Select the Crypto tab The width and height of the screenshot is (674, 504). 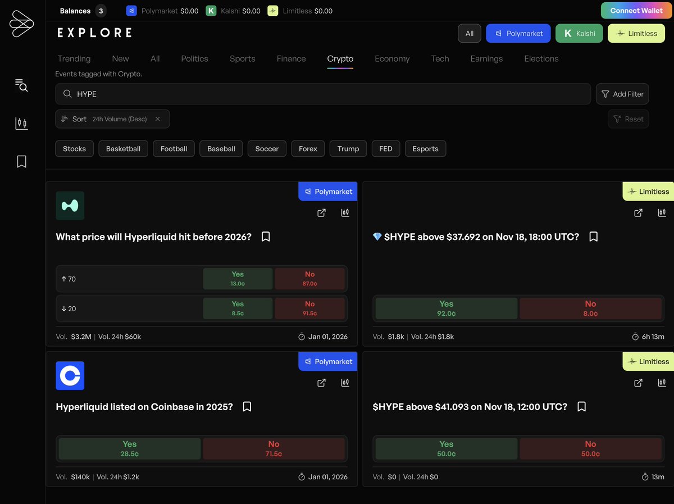point(340,58)
